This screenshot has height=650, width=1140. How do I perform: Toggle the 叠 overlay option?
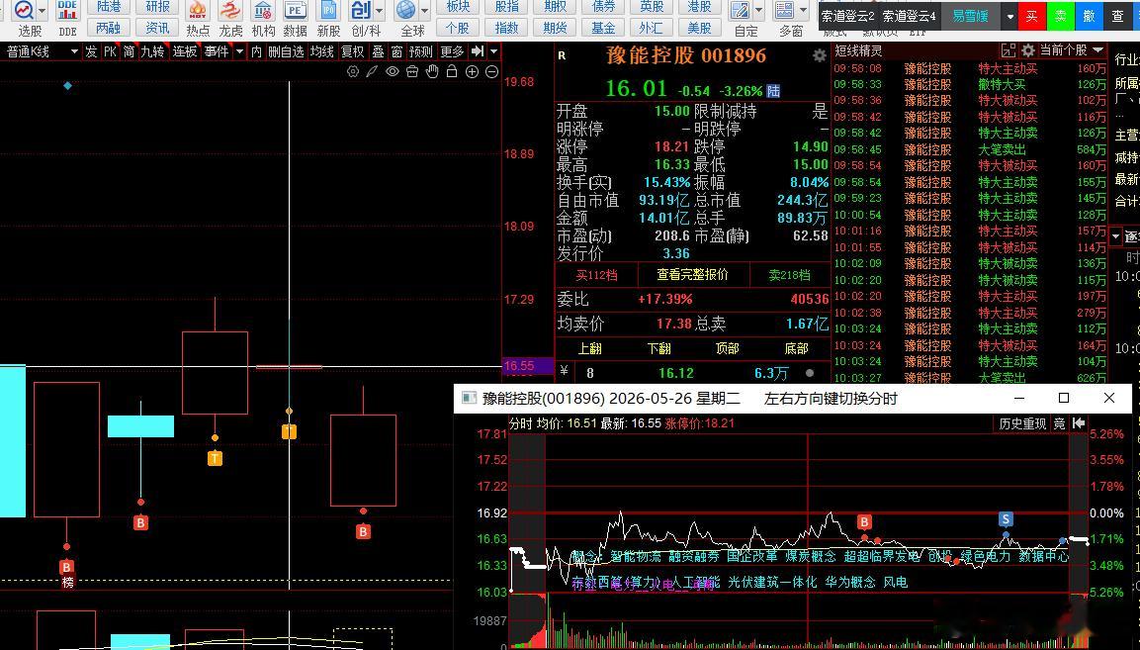[x=378, y=51]
